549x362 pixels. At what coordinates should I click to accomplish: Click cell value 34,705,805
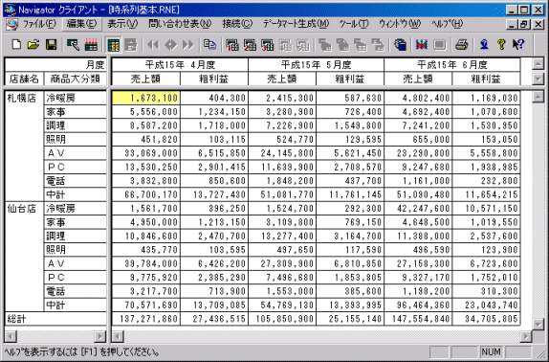point(486,319)
